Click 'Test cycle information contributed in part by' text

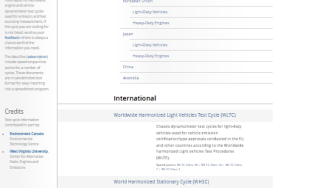pos(22,122)
